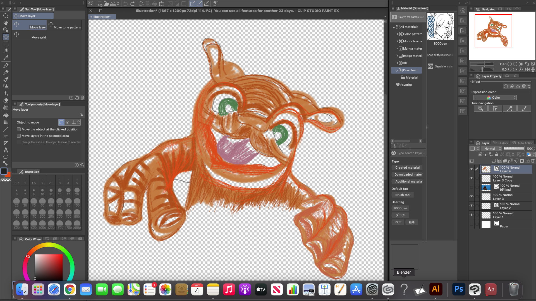The width and height of the screenshot is (536, 301).
Task: Select the Selection area marquee tool
Action: click(x=6, y=44)
